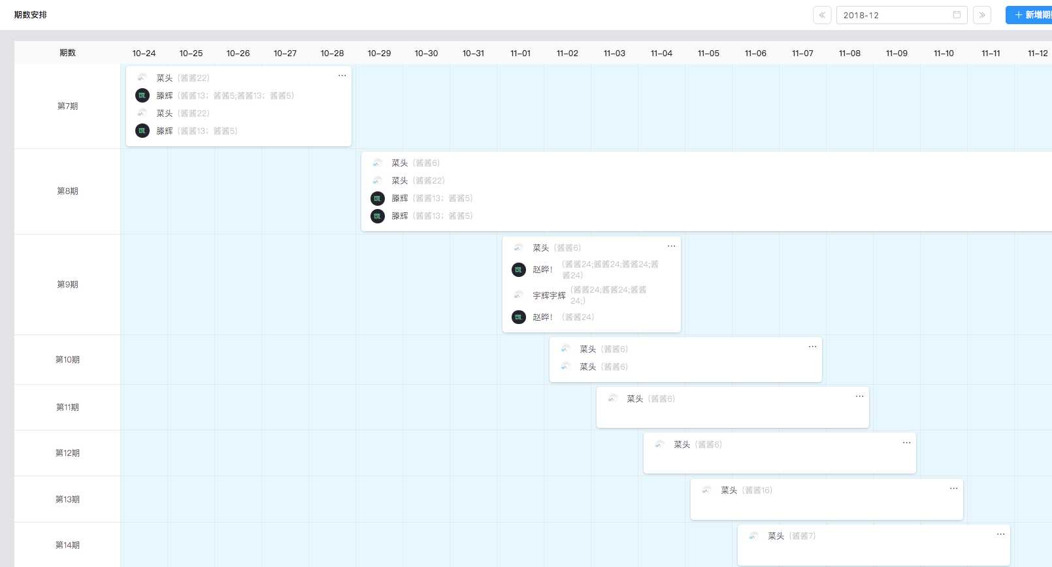Viewport: 1052px width, 567px height.
Task: Click the 10-28 date column header
Action: [332, 53]
